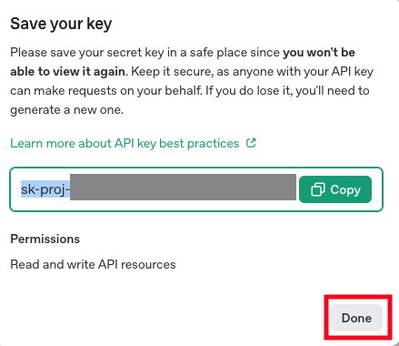Image resolution: width=399 pixels, height=346 pixels.
Task: Click the external link arrow icon
Action: click(x=251, y=143)
